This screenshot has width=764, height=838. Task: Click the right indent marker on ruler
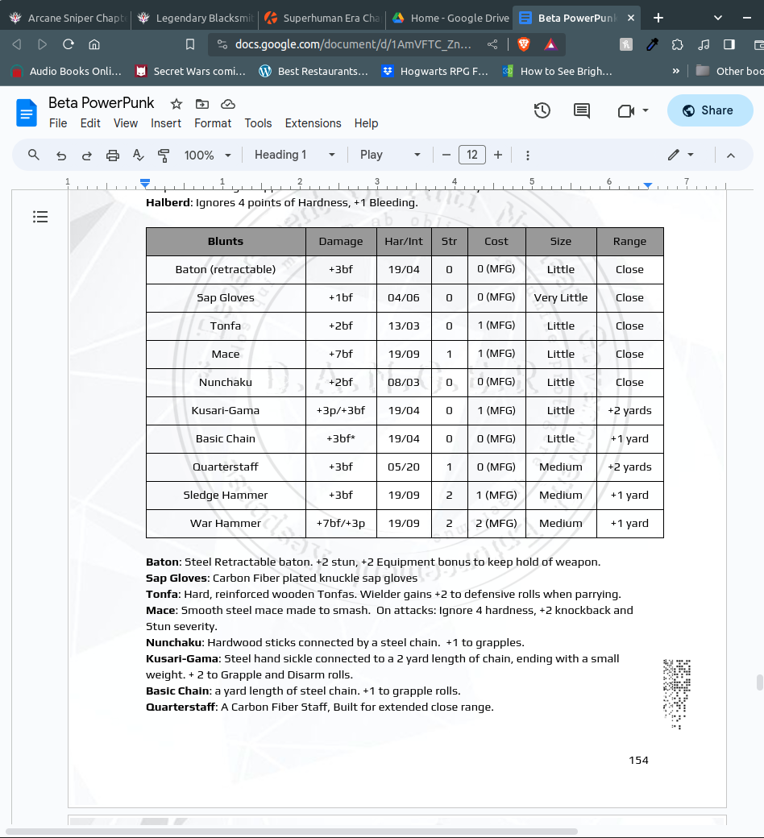point(647,185)
